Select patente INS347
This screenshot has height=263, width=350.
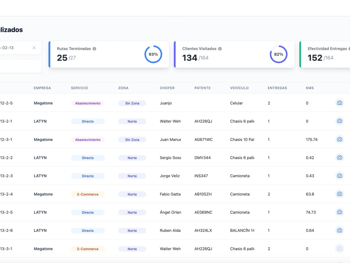(201, 176)
